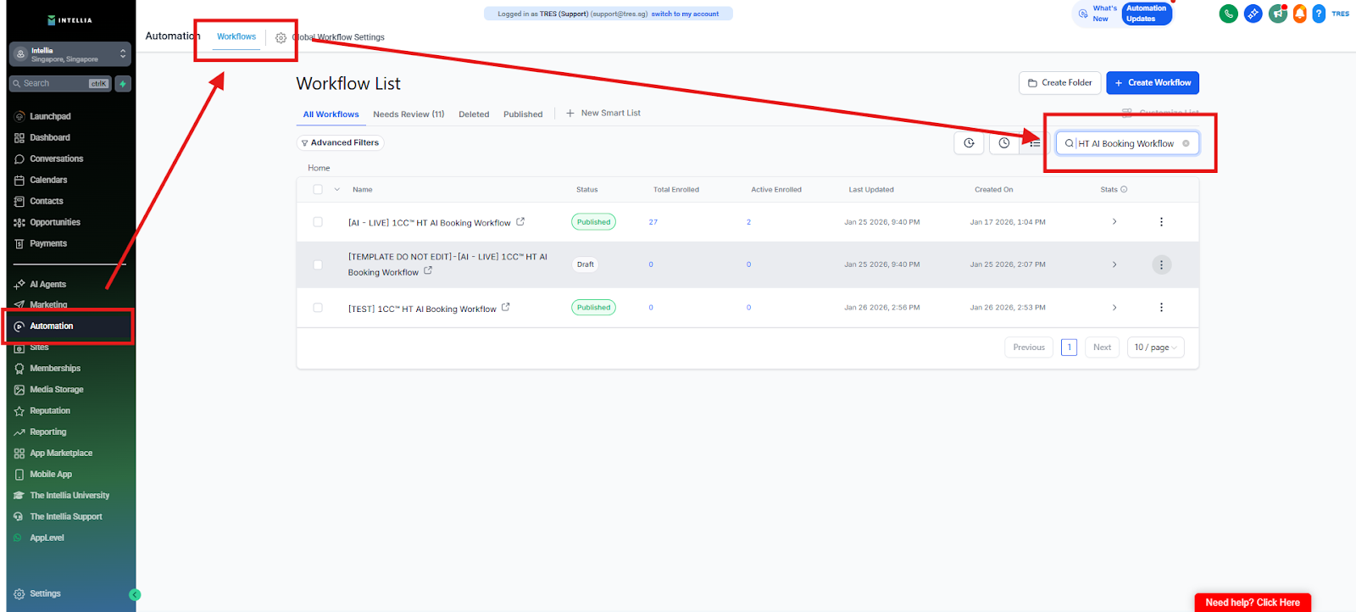Open Mobile App in the sidebar
The width and height of the screenshot is (1356, 612).
tap(51, 474)
